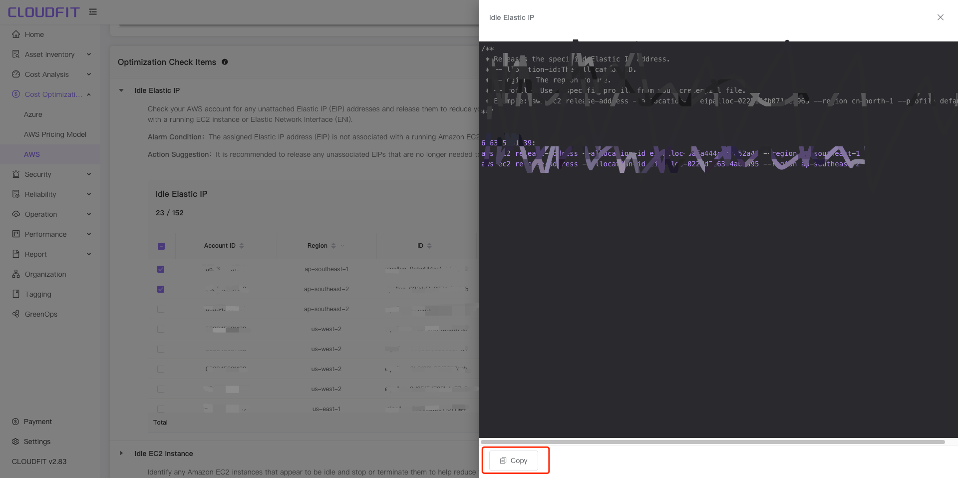Click the Organization hierarchy icon

point(16,274)
